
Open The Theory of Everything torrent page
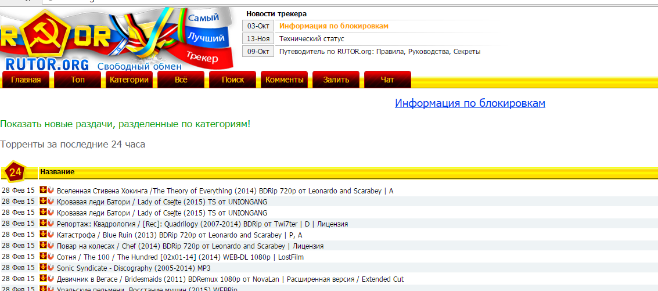tap(225, 191)
